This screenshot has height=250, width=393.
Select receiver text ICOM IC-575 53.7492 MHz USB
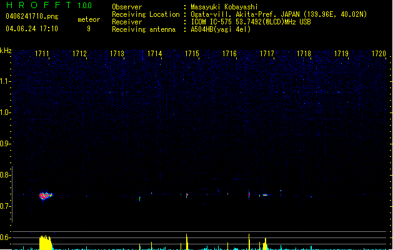(x=251, y=22)
